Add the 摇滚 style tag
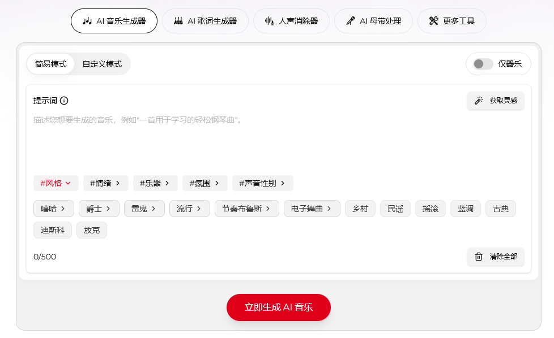554x338 pixels. 431,209
